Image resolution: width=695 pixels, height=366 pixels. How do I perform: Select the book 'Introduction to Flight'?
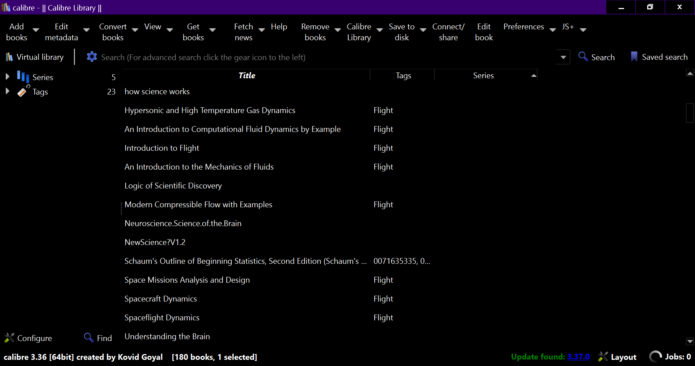[x=162, y=148]
